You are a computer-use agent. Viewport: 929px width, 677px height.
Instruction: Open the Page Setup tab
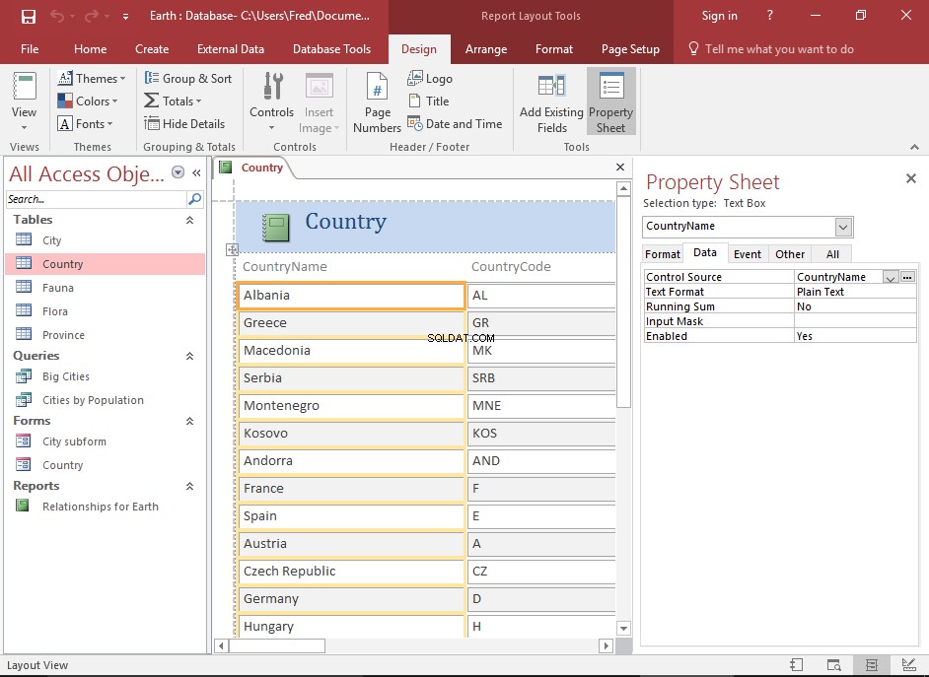(630, 49)
